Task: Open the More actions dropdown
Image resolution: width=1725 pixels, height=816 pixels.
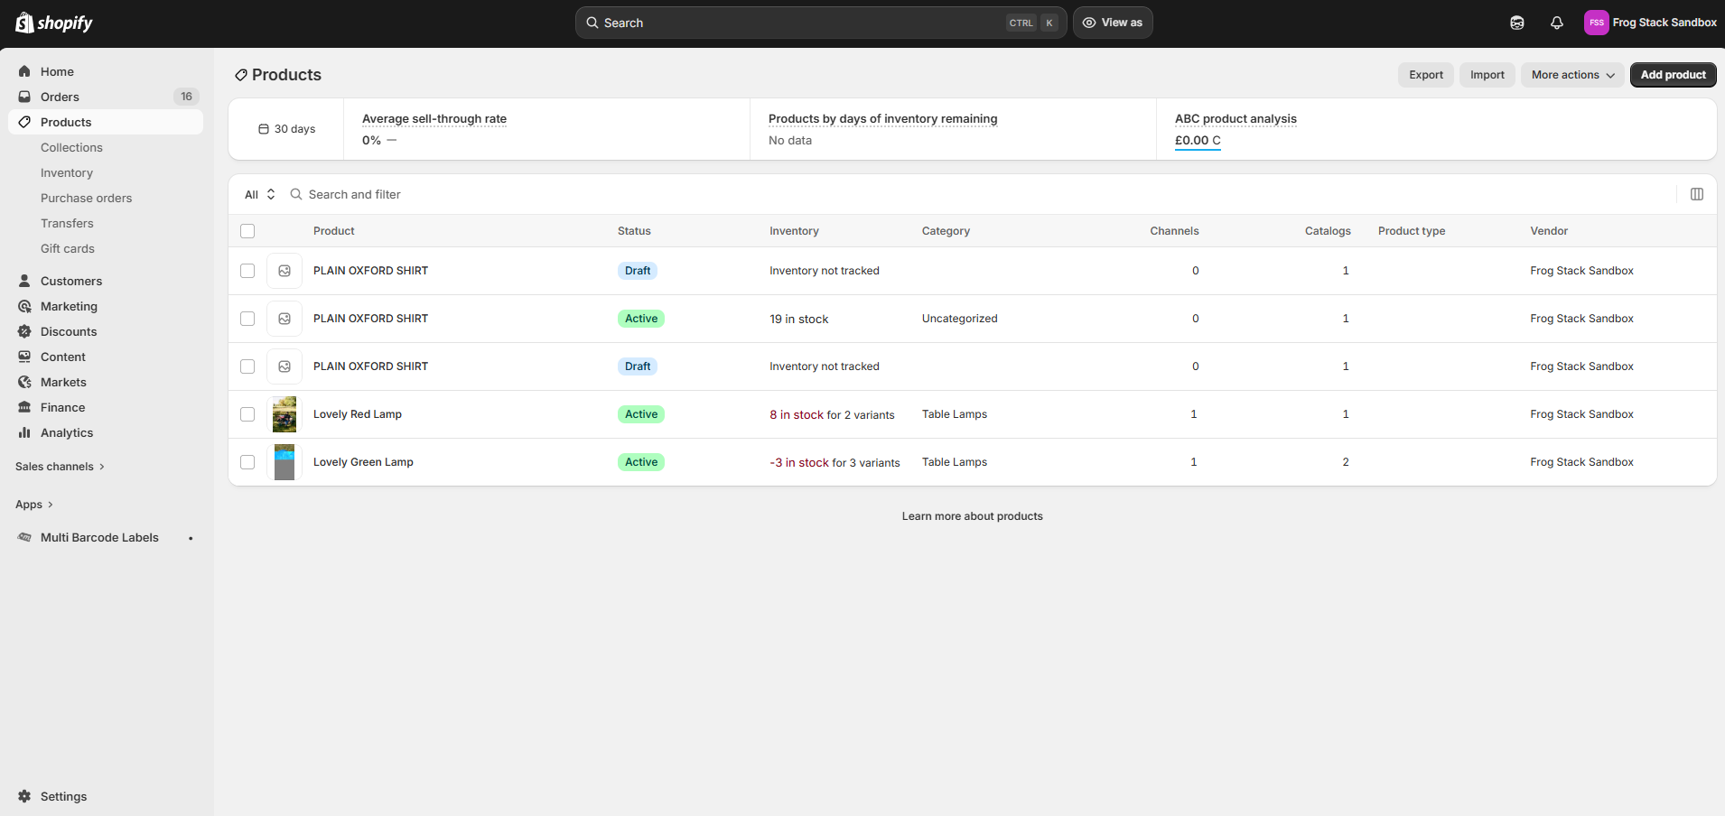Action: [x=1572, y=75]
